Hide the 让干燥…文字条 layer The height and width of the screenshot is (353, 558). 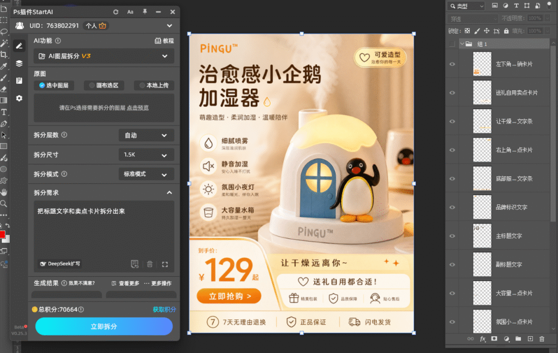pyautogui.click(x=452, y=121)
